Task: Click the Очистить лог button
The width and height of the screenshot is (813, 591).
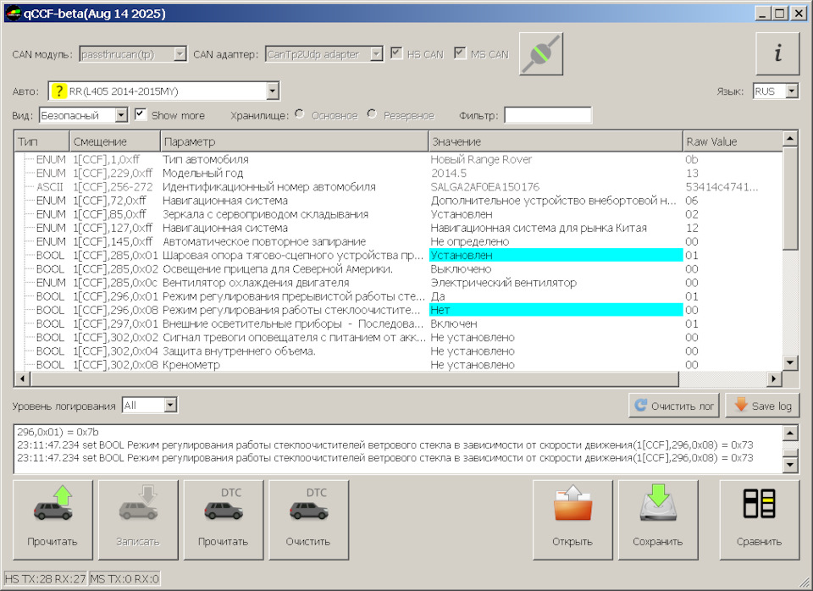Action: click(674, 406)
